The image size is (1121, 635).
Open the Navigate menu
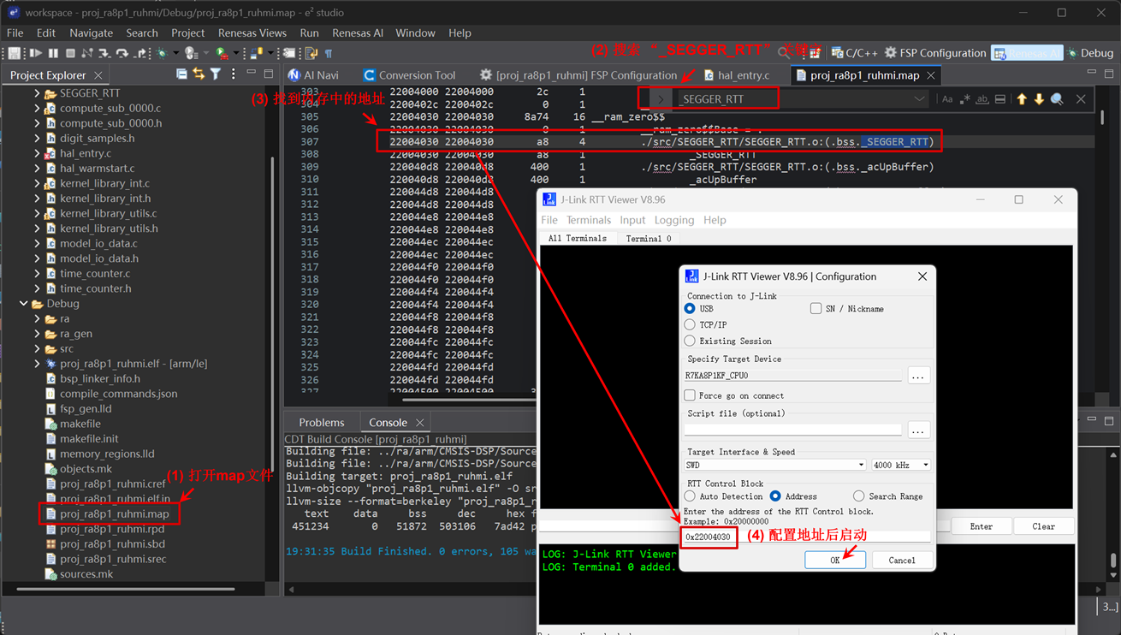[x=91, y=33]
